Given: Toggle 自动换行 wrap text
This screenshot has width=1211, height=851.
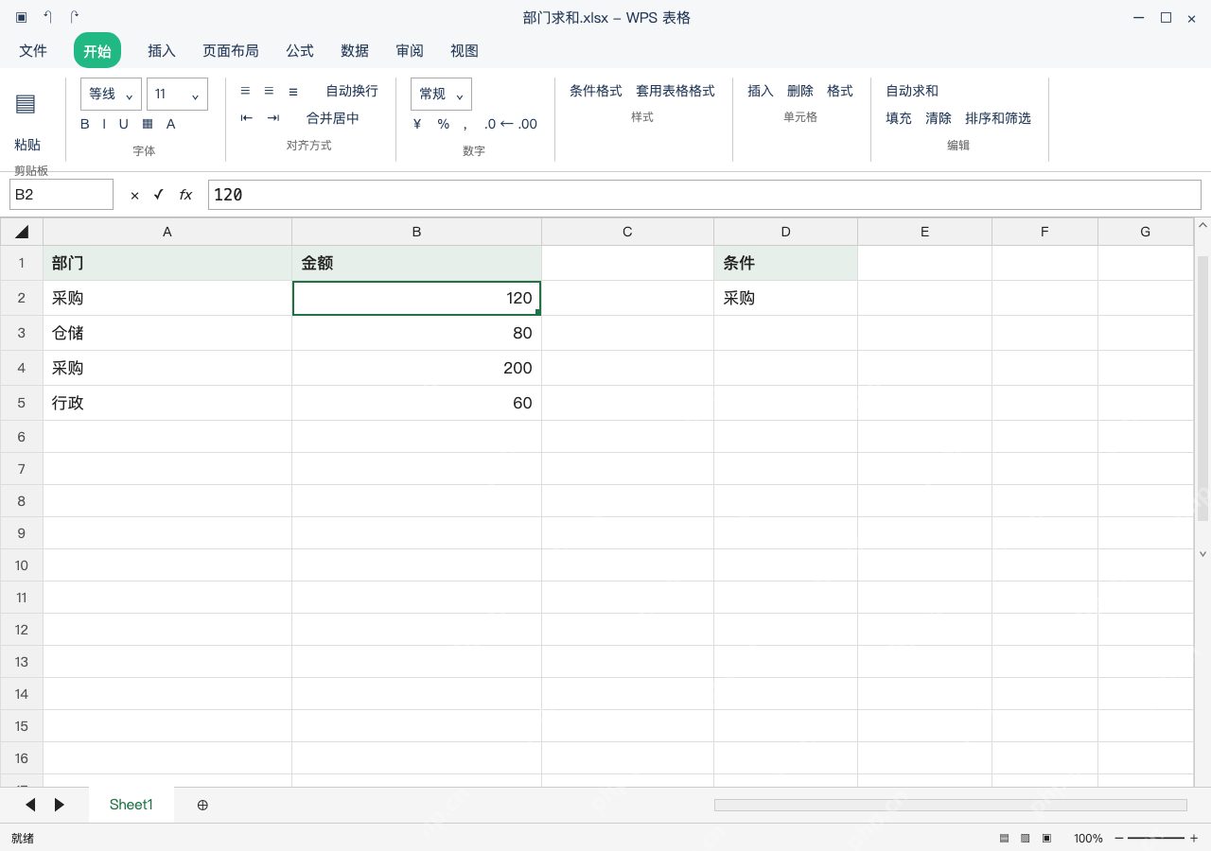Looking at the screenshot, I should click(x=352, y=91).
